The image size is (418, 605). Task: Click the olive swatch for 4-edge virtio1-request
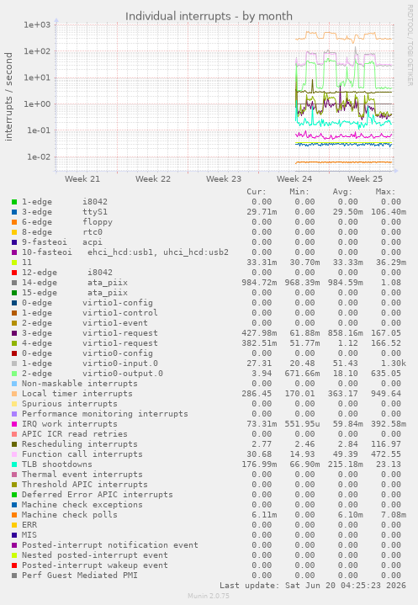14,343
